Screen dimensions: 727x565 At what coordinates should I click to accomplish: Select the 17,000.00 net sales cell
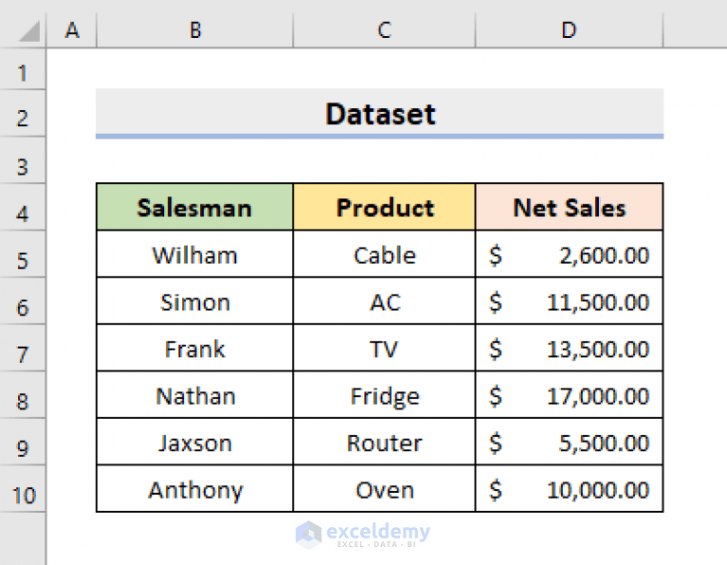click(569, 394)
